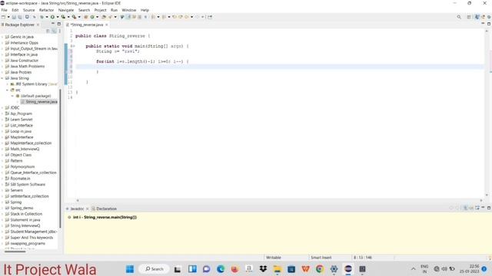Open the Window menu
492x276 pixels.
click(x=129, y=10)
